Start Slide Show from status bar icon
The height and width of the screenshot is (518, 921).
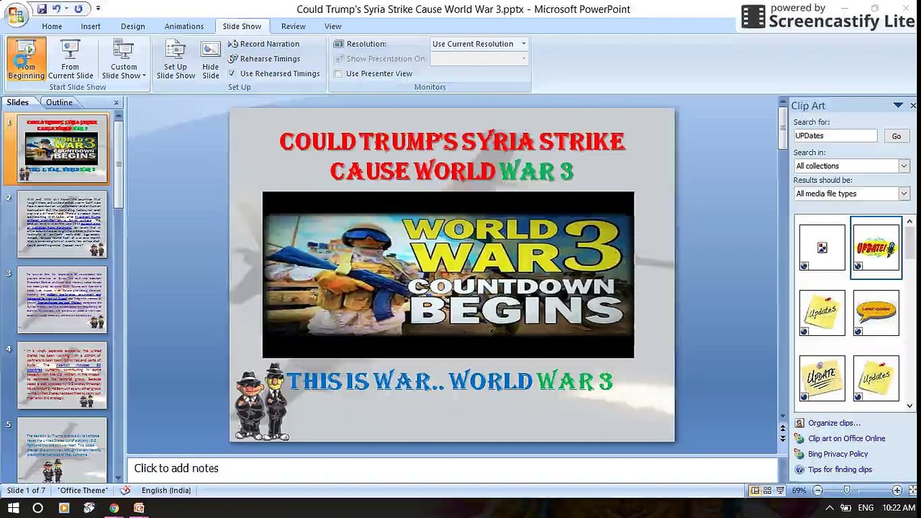(780, 491)
